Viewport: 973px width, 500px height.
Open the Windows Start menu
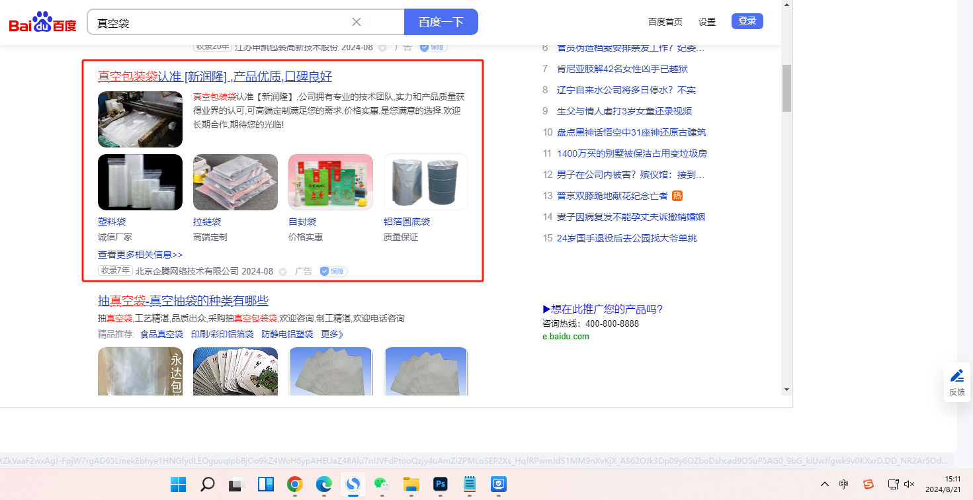click(179, 484)
